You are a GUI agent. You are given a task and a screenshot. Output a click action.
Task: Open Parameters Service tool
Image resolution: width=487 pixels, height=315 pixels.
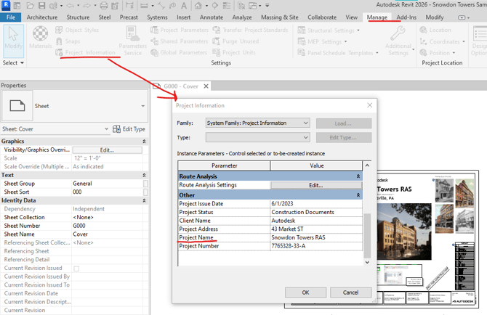(x=132, y=41)
